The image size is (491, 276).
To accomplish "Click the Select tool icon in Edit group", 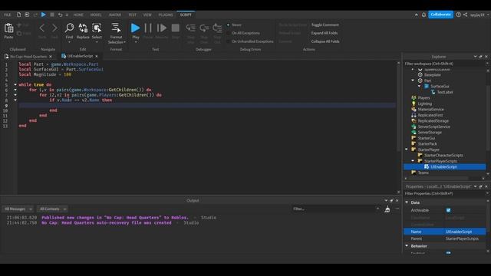I will click(x=97, y=28).
